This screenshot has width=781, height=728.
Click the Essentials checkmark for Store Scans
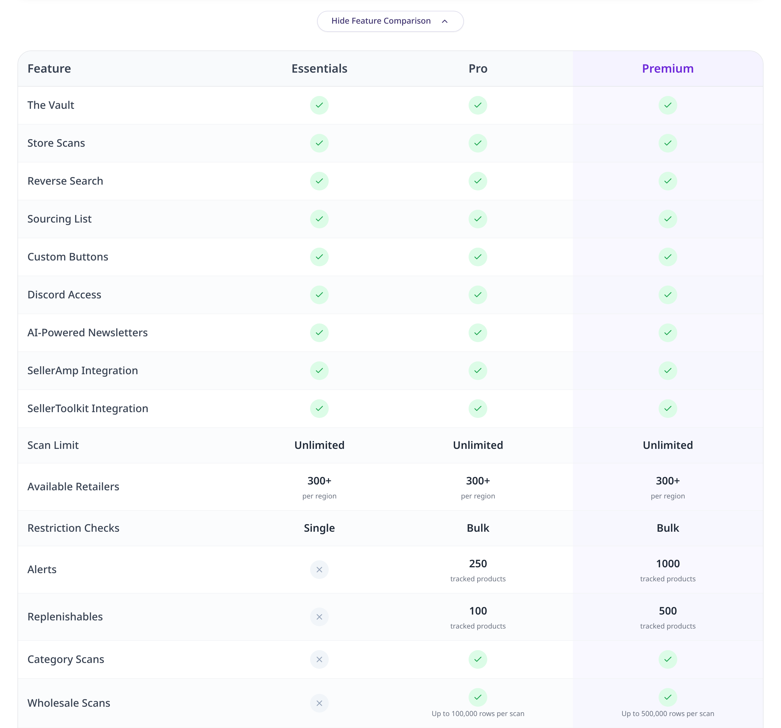coord(319,143)
